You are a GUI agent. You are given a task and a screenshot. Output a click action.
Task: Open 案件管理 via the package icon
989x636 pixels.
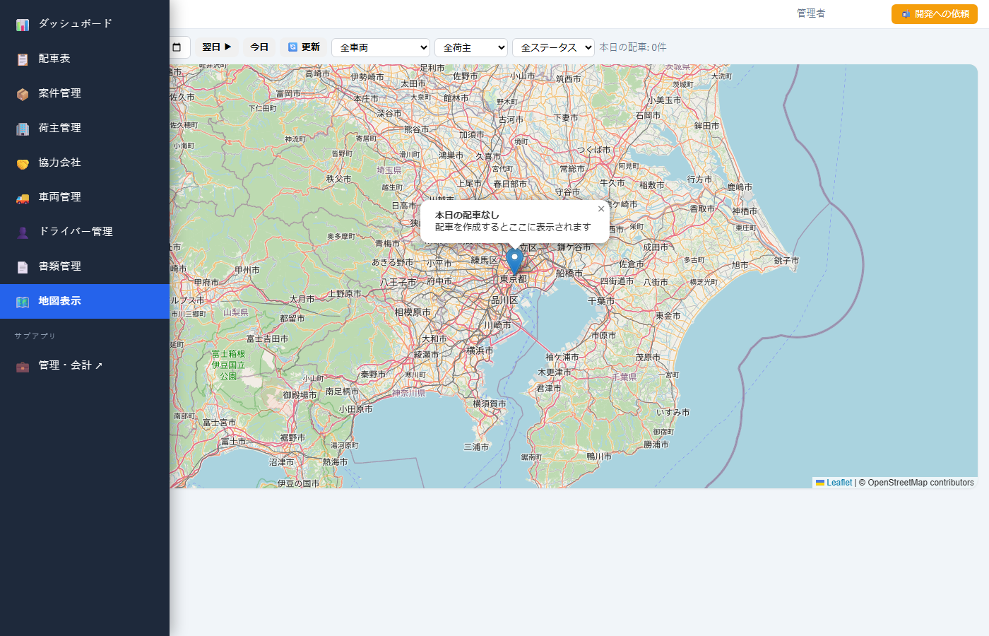(x=22, y=93)
